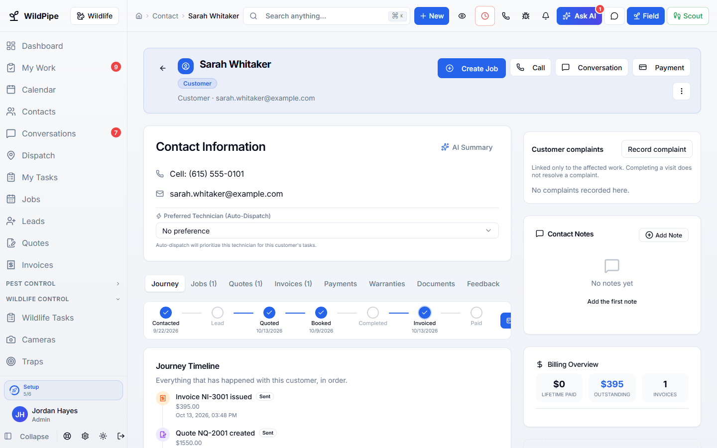Switch to the Jobs (1) tab
This screenshot has width=717, height=448.
[x=204, y=284]
